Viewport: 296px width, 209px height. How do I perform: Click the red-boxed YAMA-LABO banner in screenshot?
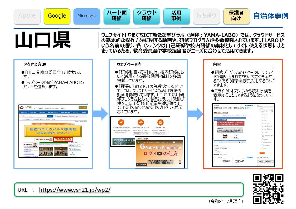point(63,140)
